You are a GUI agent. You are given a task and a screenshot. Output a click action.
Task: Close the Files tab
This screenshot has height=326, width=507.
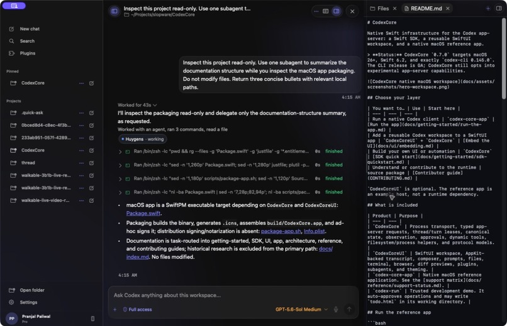coord(394,9)
